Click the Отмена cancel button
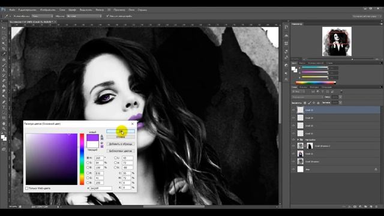The image size is (384, 216). [x=121, y=137]
